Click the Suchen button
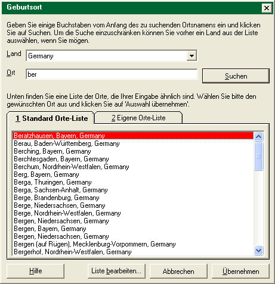This screenshot has height=284, width=275. 236,76
